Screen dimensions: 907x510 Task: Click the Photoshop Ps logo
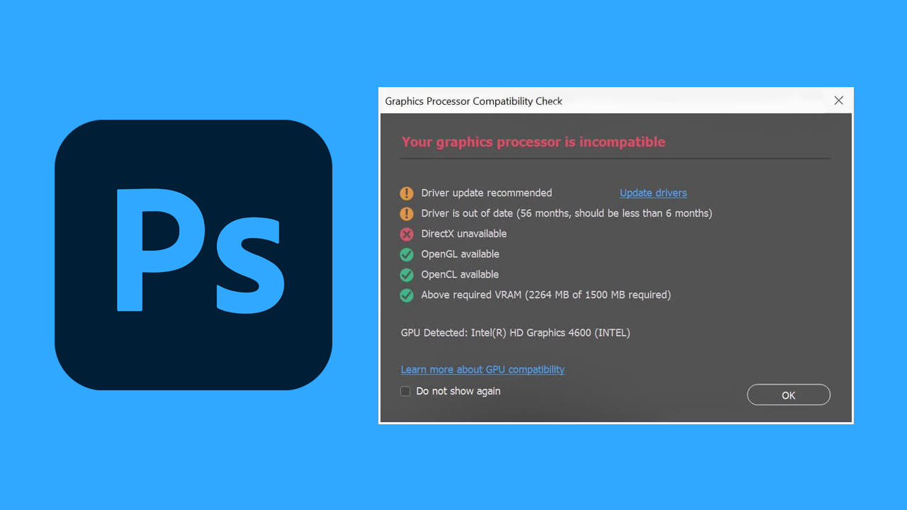click(193, 255)
